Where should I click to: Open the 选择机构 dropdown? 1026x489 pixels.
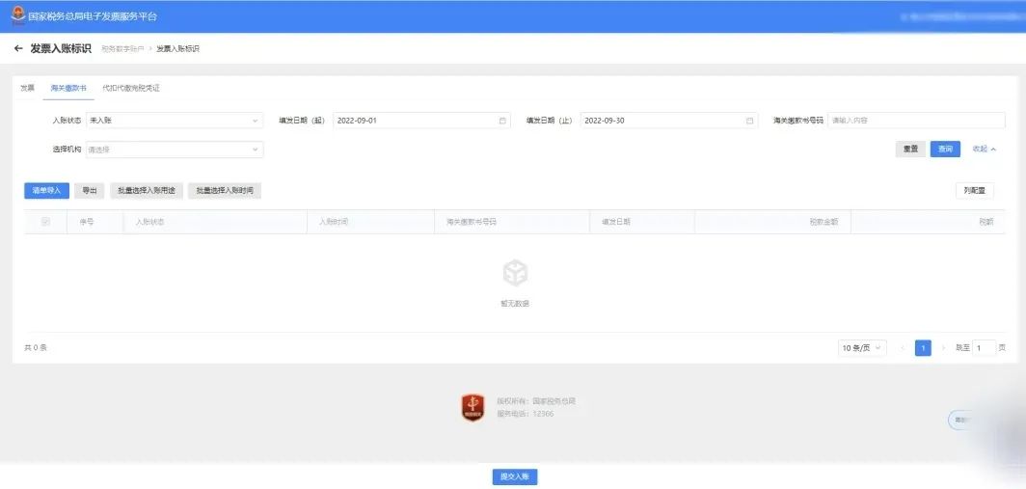[x=174, y=149]
